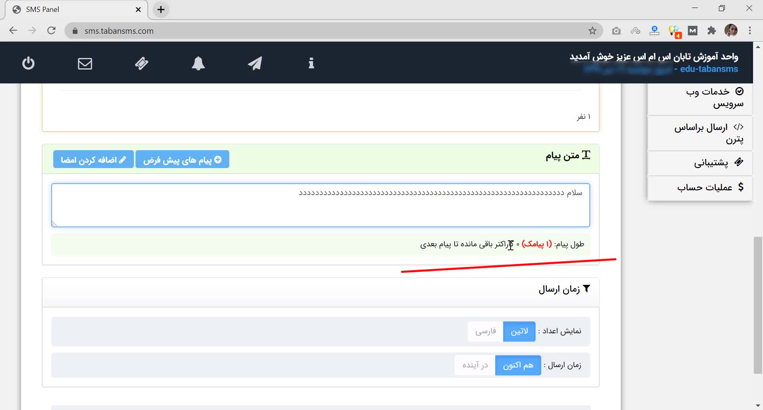The width and height of the screenshot is (763, 410).
Task: Choose در آینده send time
Action: pos(475,365)
